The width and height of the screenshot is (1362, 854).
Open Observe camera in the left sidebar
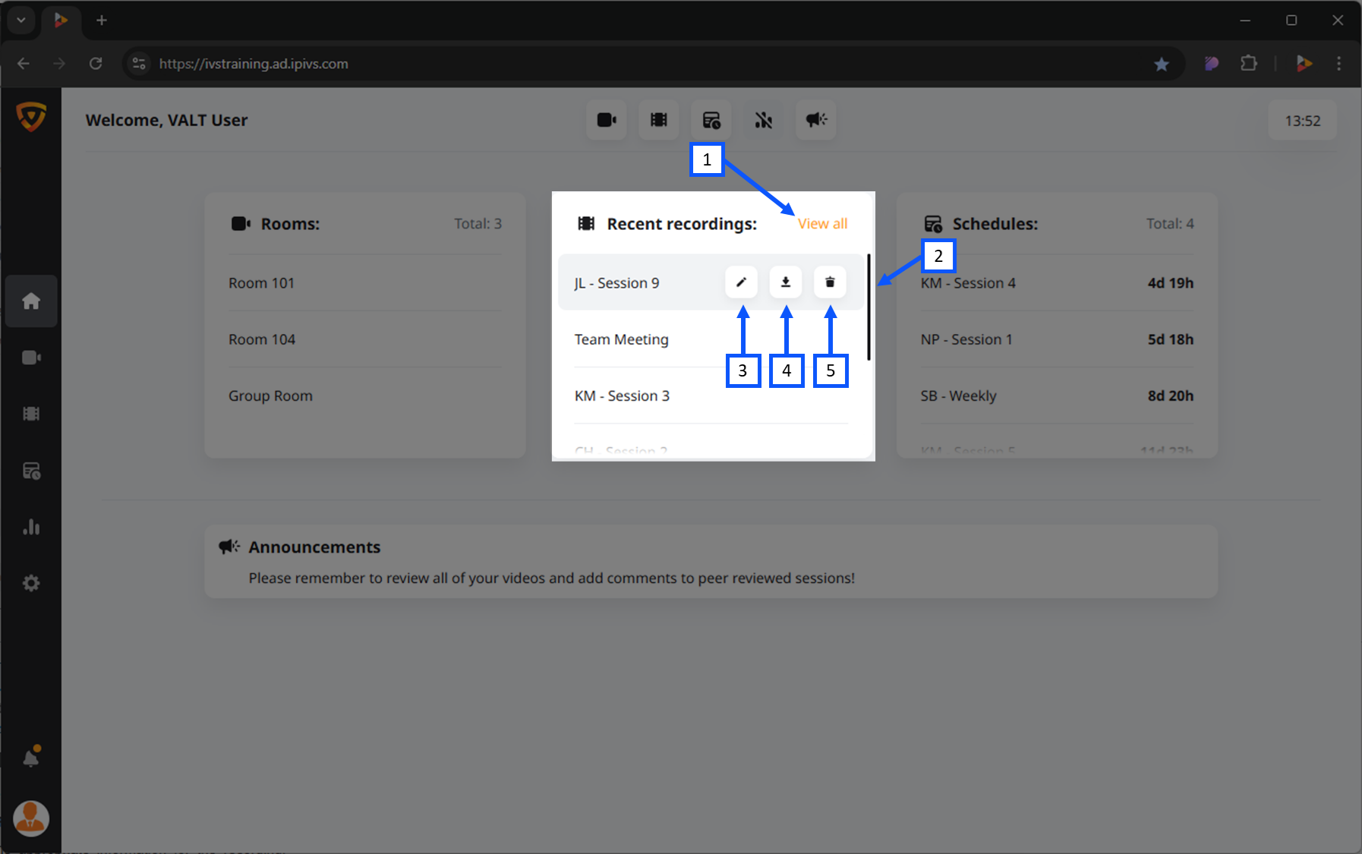31,358
